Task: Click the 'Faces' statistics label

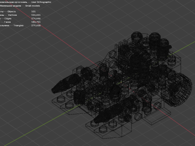Action: [x=7, y=22]
